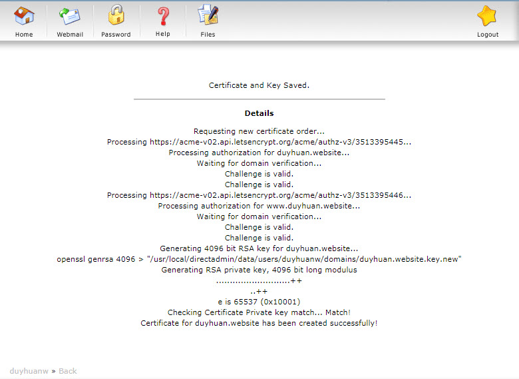Screen dimensions: 519x379
Task: Open Webmail via the envelope icon
Action: pos(69,15)
